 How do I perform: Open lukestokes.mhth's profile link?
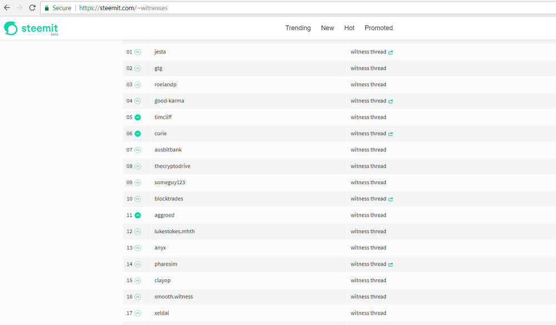(175, 232)
